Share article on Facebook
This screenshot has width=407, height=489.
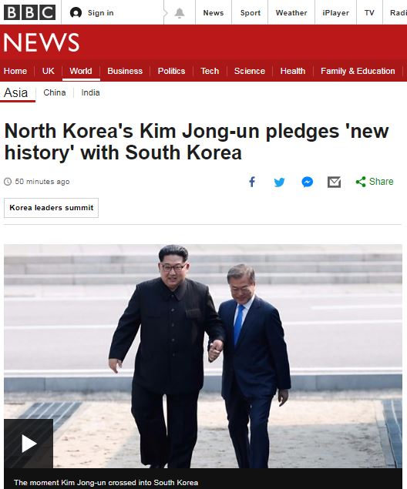(x=252, y=182)
